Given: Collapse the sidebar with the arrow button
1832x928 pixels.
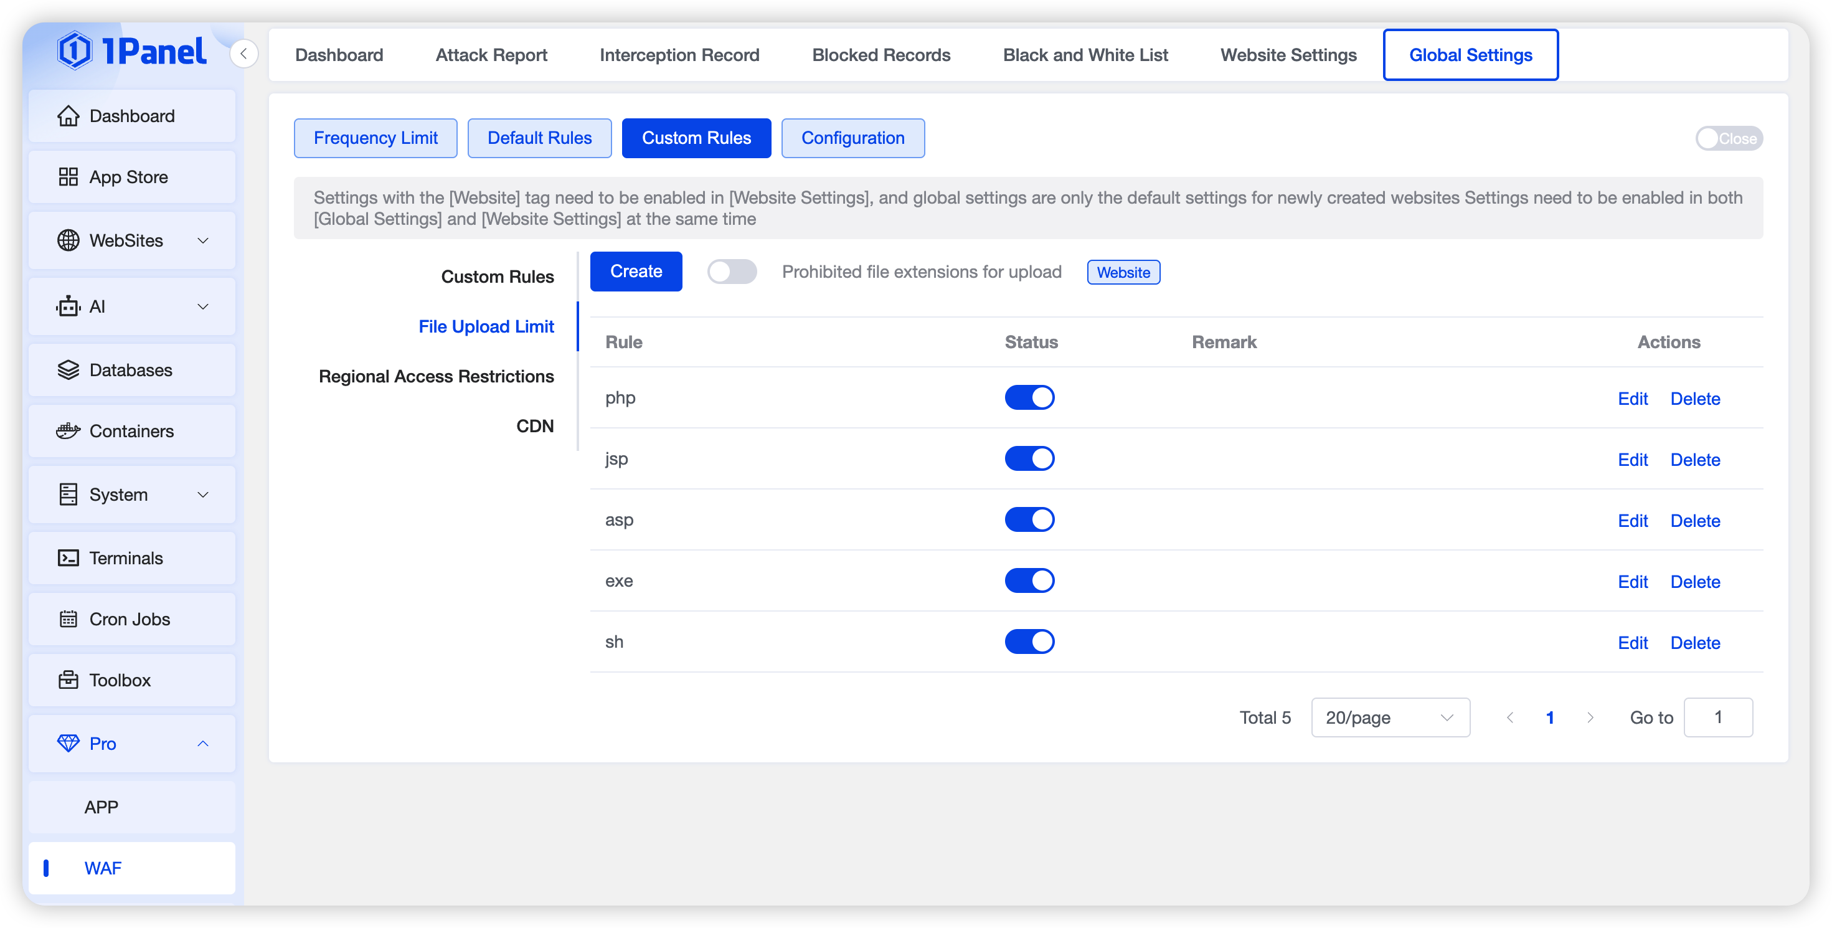Looking at the screenshot, I should 244,54.
